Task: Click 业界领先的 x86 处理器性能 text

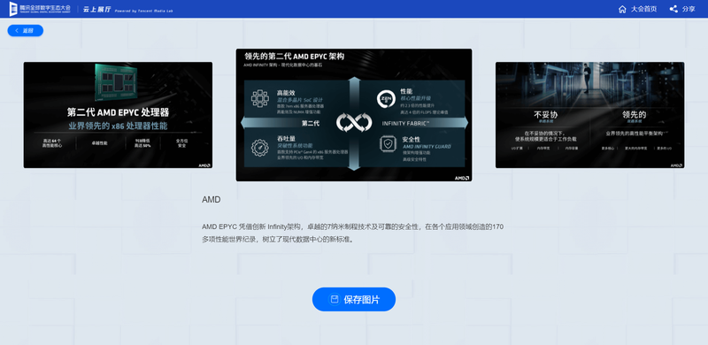Action: [118, 126]
